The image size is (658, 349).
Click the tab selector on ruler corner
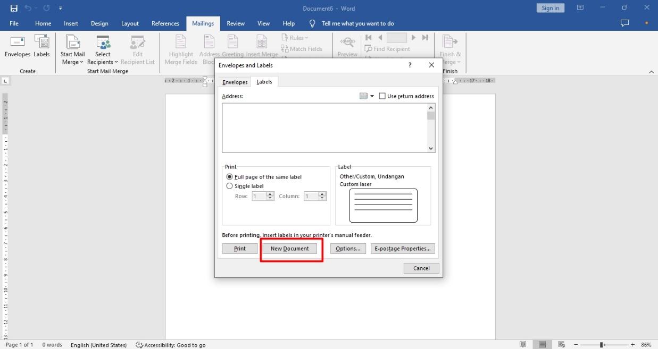[5, 81]
